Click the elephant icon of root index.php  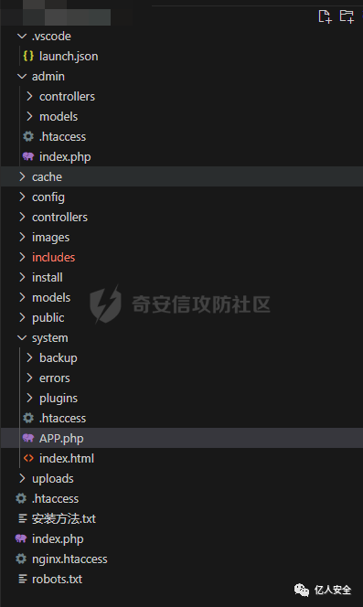point(21,538)
